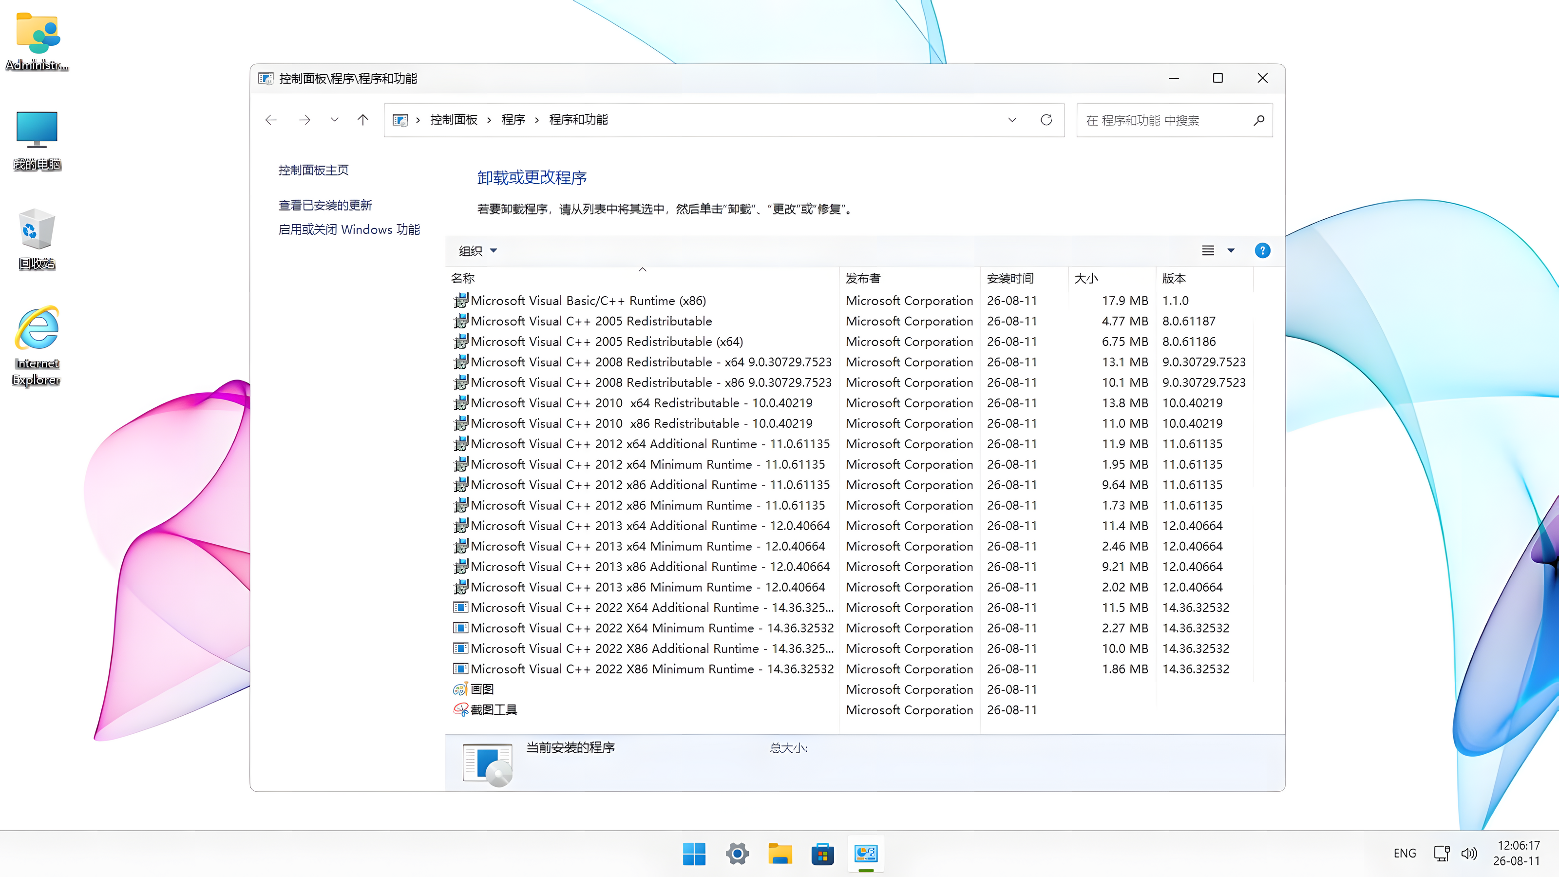The width and height of the screenshot is (1559, 877).
Task: Click the 截图工具 snipping tool icon
Action: (x=460, y=710)
